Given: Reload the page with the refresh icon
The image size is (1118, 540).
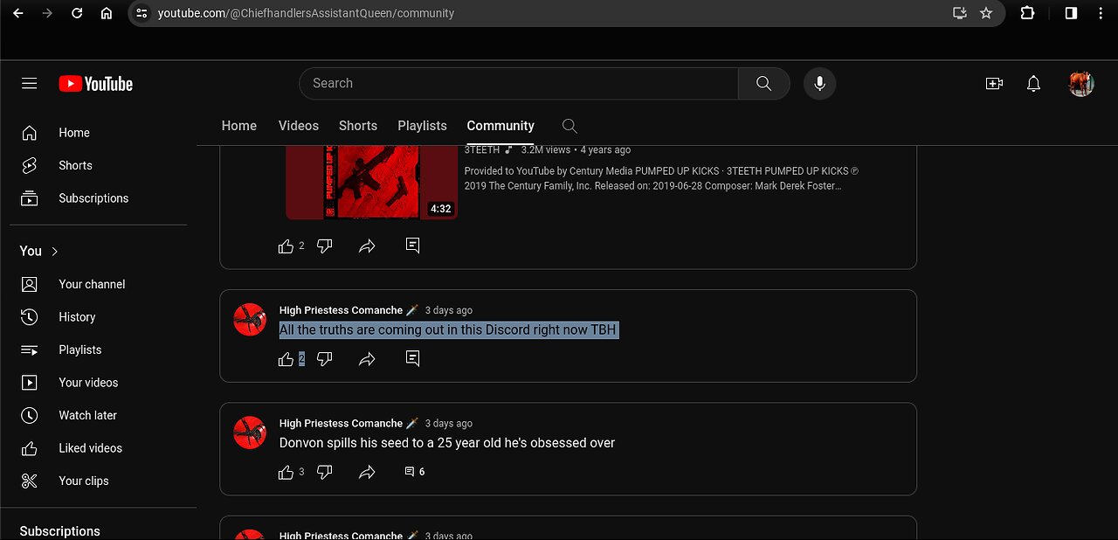Looking at the screenshot, I should (x=77, y=13).
